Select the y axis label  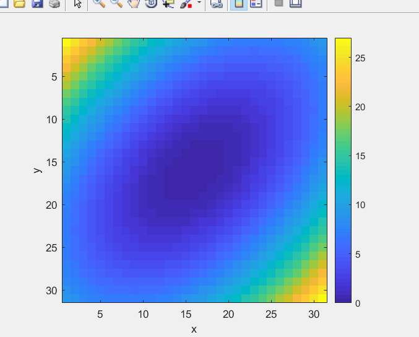(x=37, y=170)
